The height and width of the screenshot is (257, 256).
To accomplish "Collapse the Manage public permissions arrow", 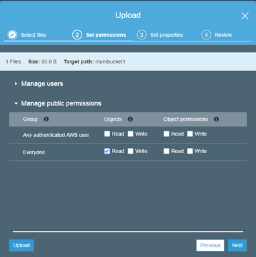I will coord(16,103).
